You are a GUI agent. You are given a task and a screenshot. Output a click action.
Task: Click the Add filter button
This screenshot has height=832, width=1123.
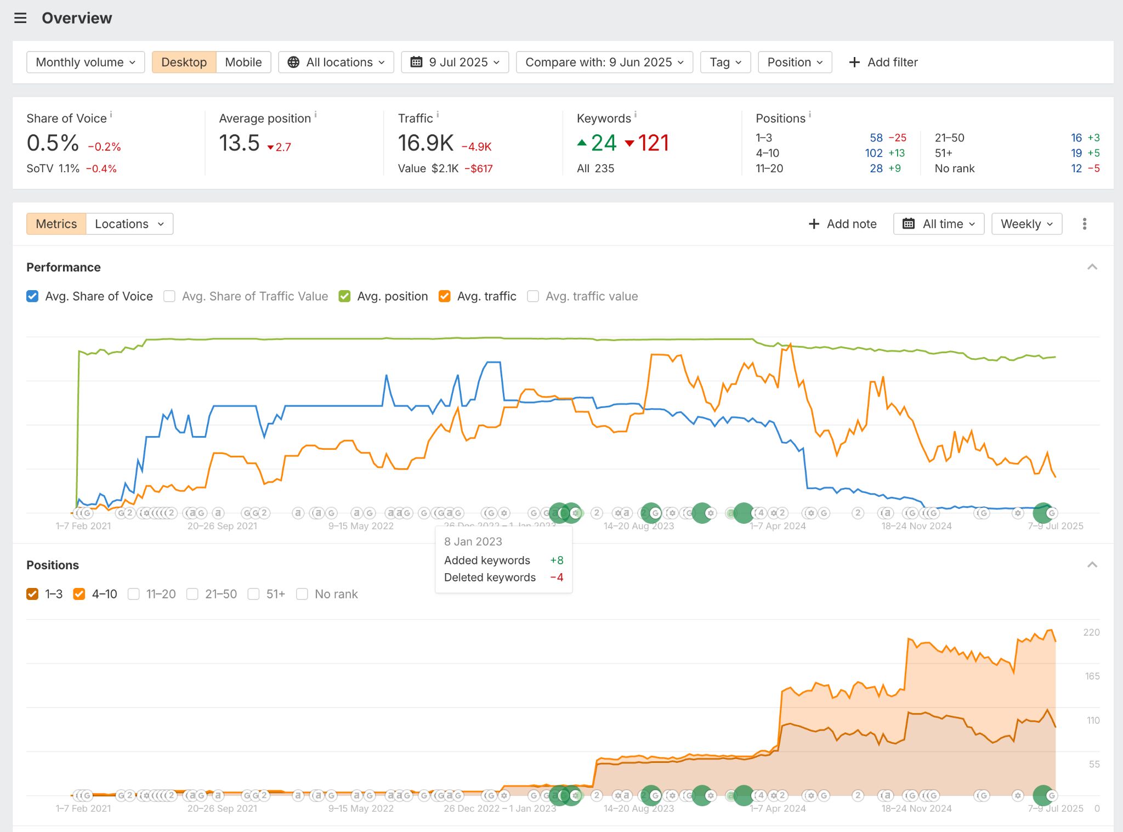point(883,62)
